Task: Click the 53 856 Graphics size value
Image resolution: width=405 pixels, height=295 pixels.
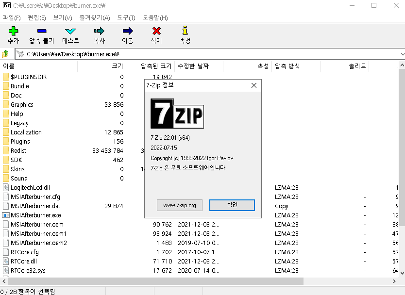Action: coord(114,104)
